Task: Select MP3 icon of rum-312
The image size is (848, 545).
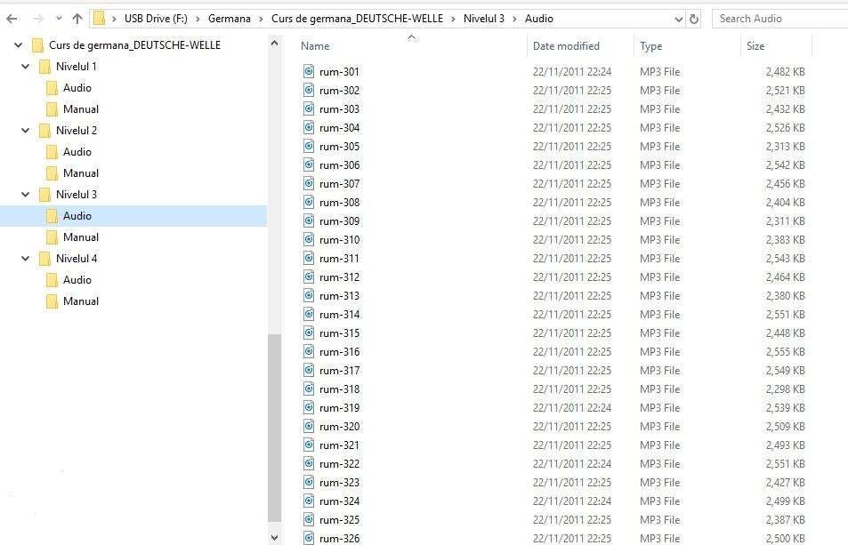Action: pos(309,277)
